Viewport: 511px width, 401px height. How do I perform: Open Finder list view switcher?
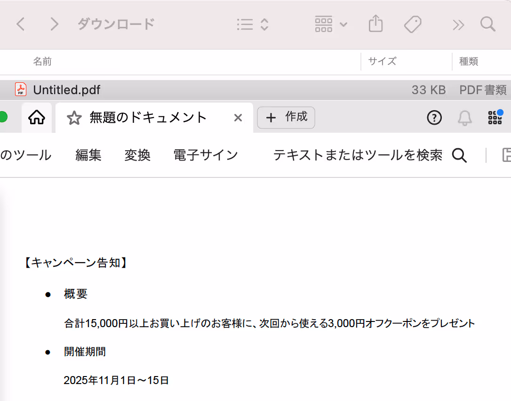(253, 24)
